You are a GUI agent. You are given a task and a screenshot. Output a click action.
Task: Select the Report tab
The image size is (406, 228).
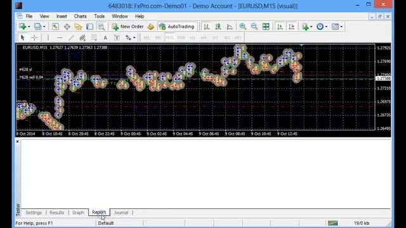pyautogui.click(x=99, y=212)
